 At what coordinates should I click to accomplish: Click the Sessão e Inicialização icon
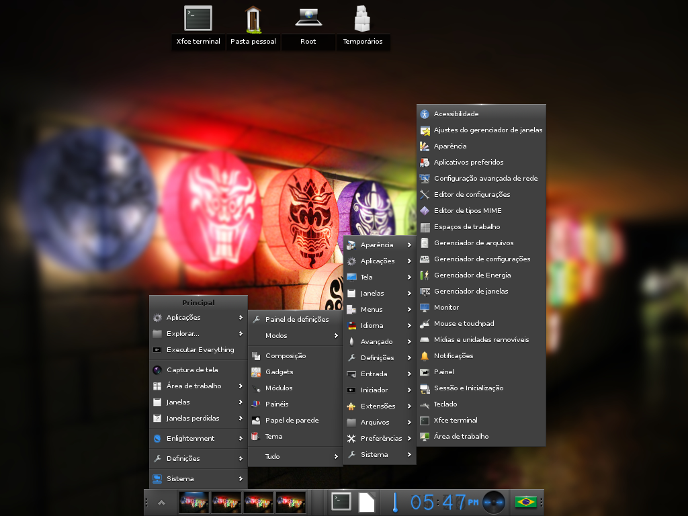[x=425, y=388]
